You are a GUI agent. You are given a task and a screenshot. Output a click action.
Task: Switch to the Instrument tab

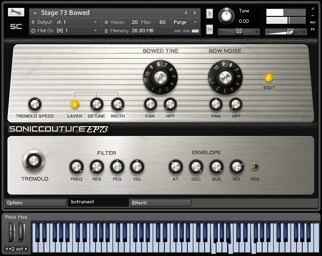98,202
